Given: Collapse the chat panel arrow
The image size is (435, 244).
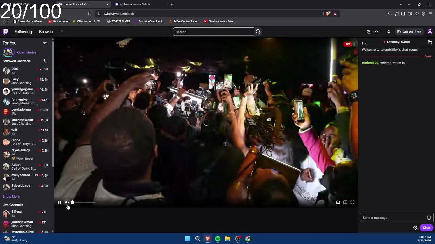Looking at the screenshot, I should [364, 43].
